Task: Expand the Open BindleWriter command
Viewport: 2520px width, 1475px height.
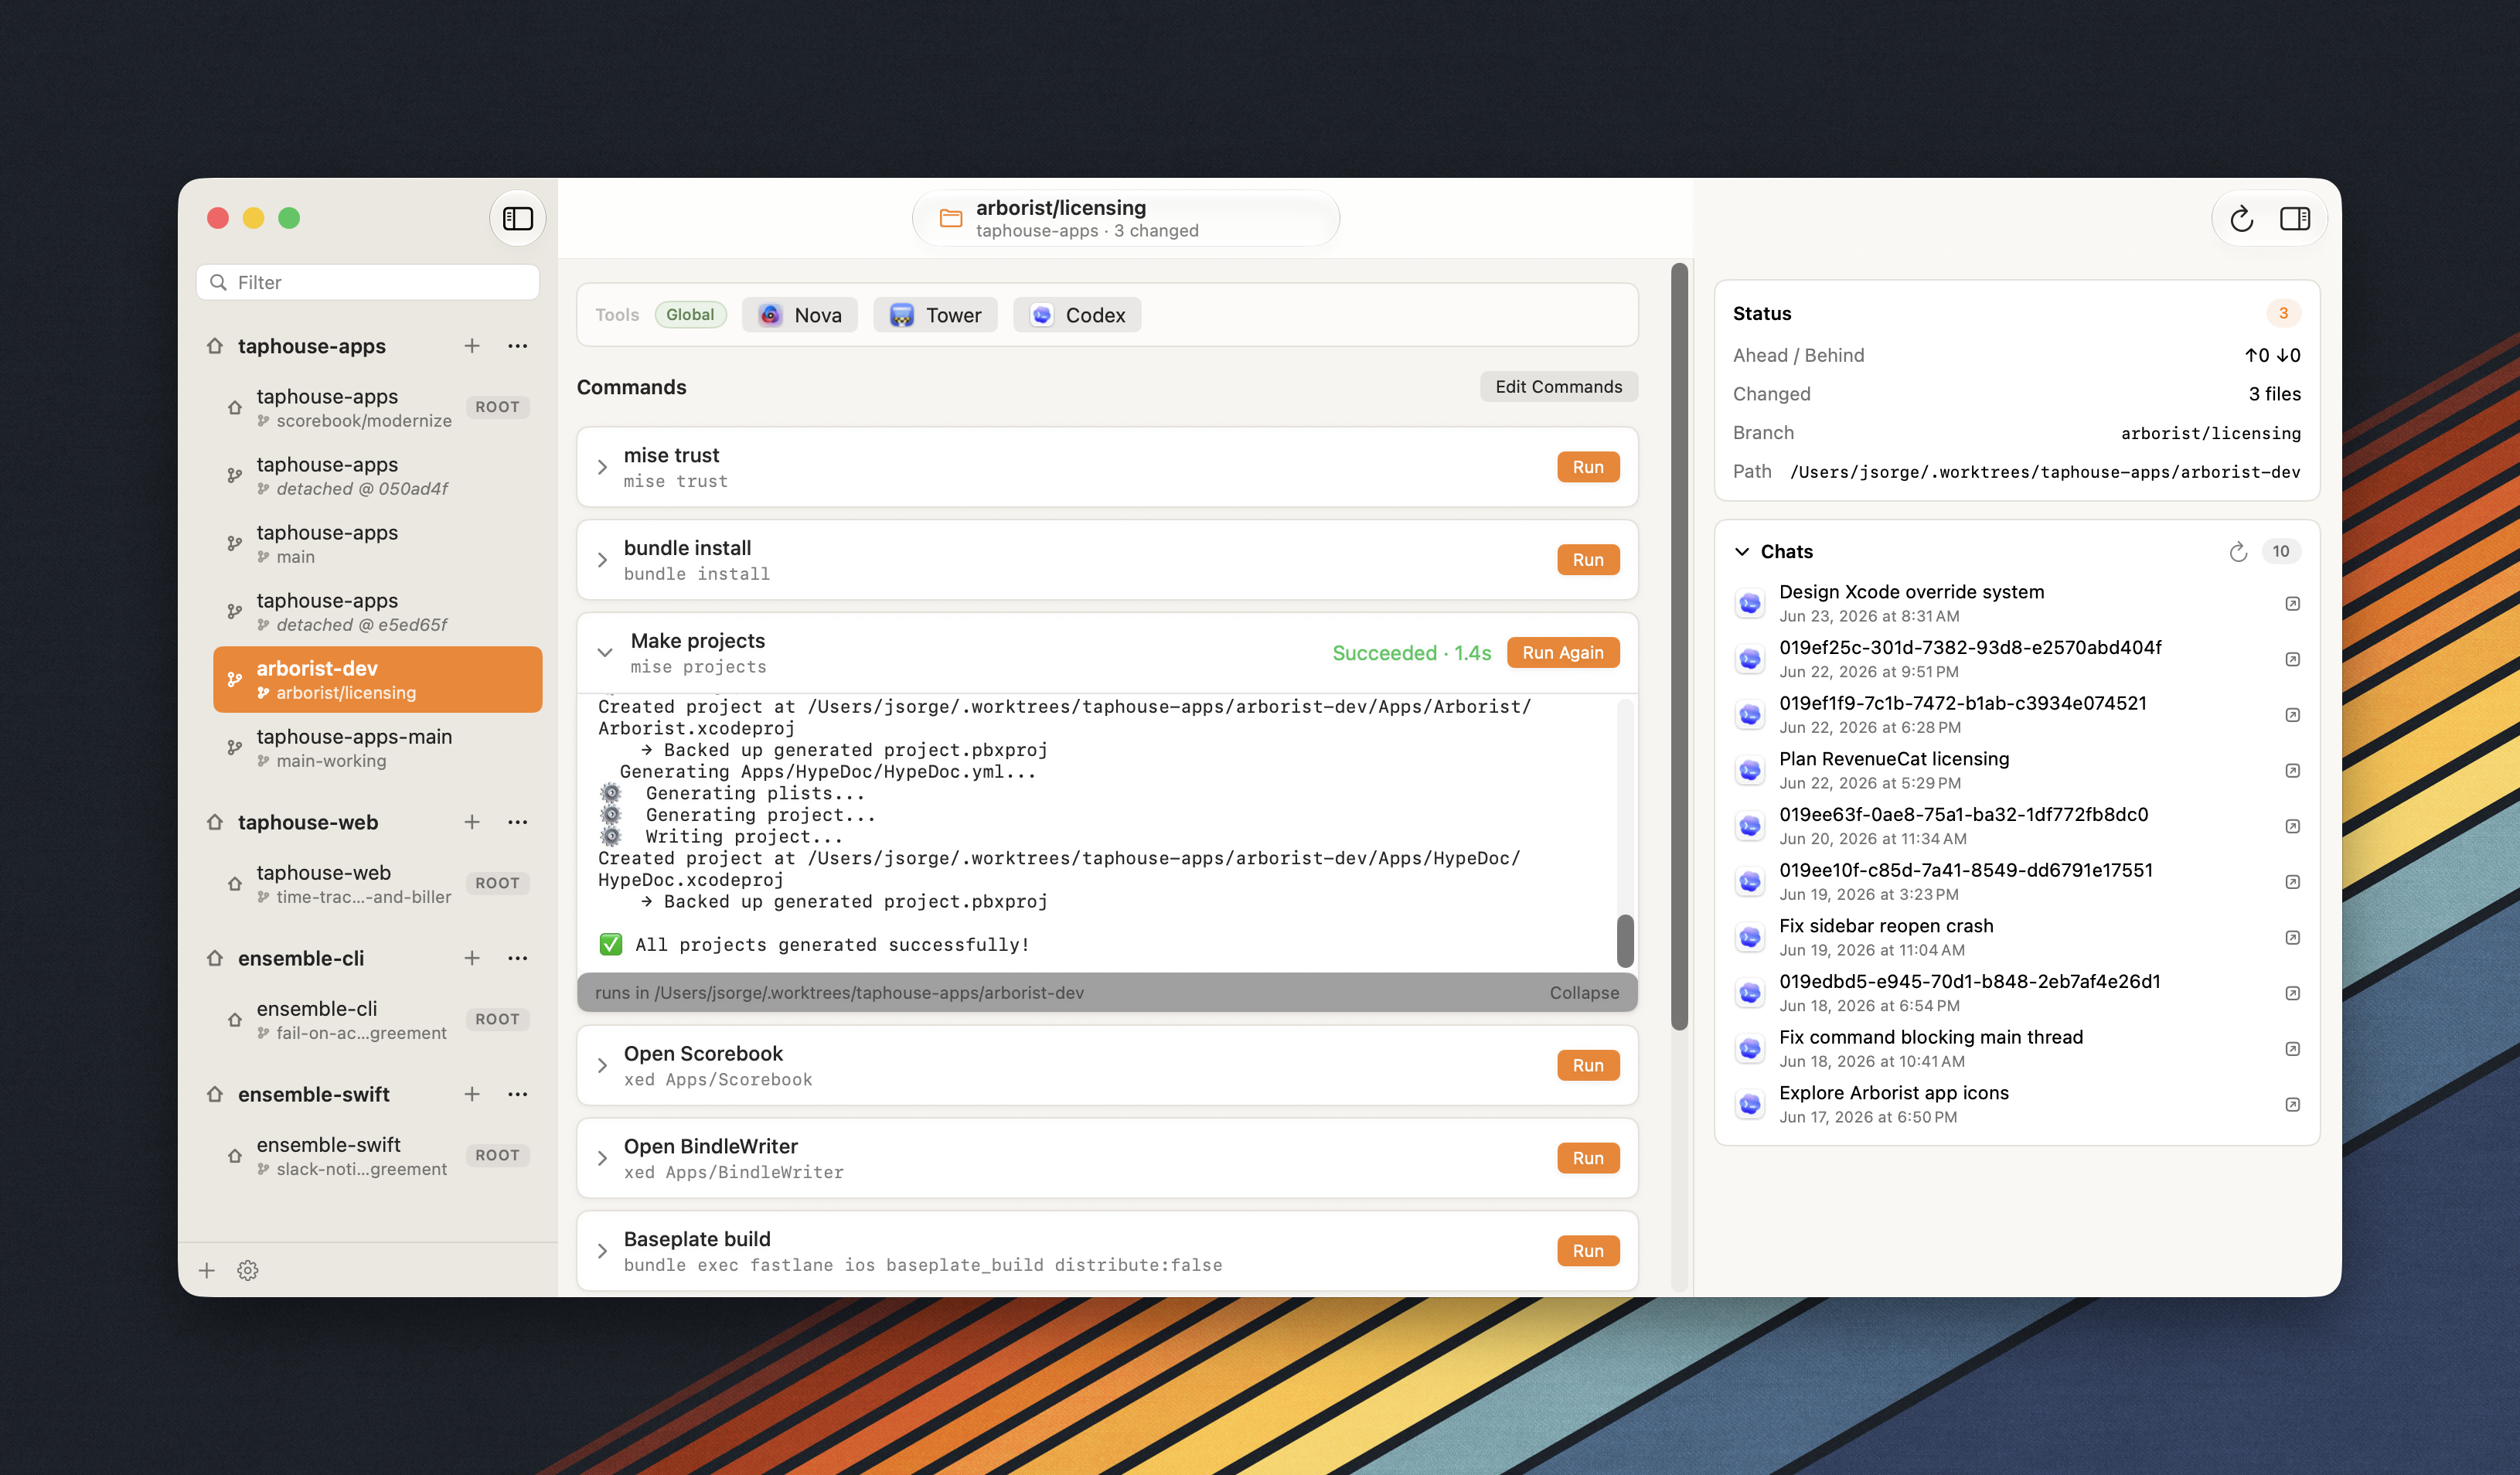Action: point(602,1158)
